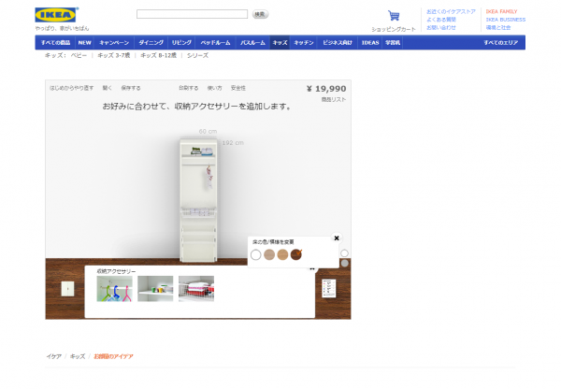The width and height of the screenshot is (561, 389).
Task: Open the product list sheet icon
Action: click(x=328, y=288)
